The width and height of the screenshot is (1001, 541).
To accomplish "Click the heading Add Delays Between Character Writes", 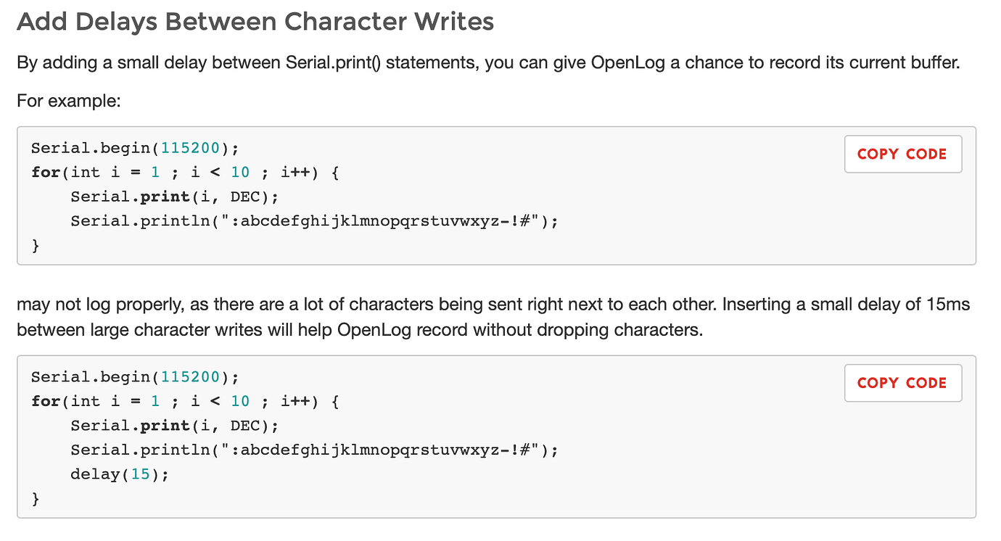I will (255, 21).
